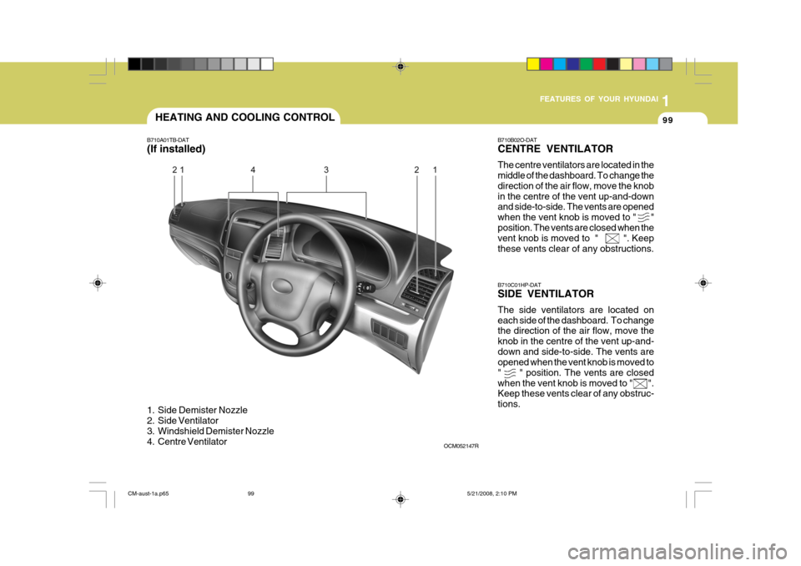Click the large chapter number 1 in header
The width and height of the screenshot is (801, 566).
click(666, 101)
